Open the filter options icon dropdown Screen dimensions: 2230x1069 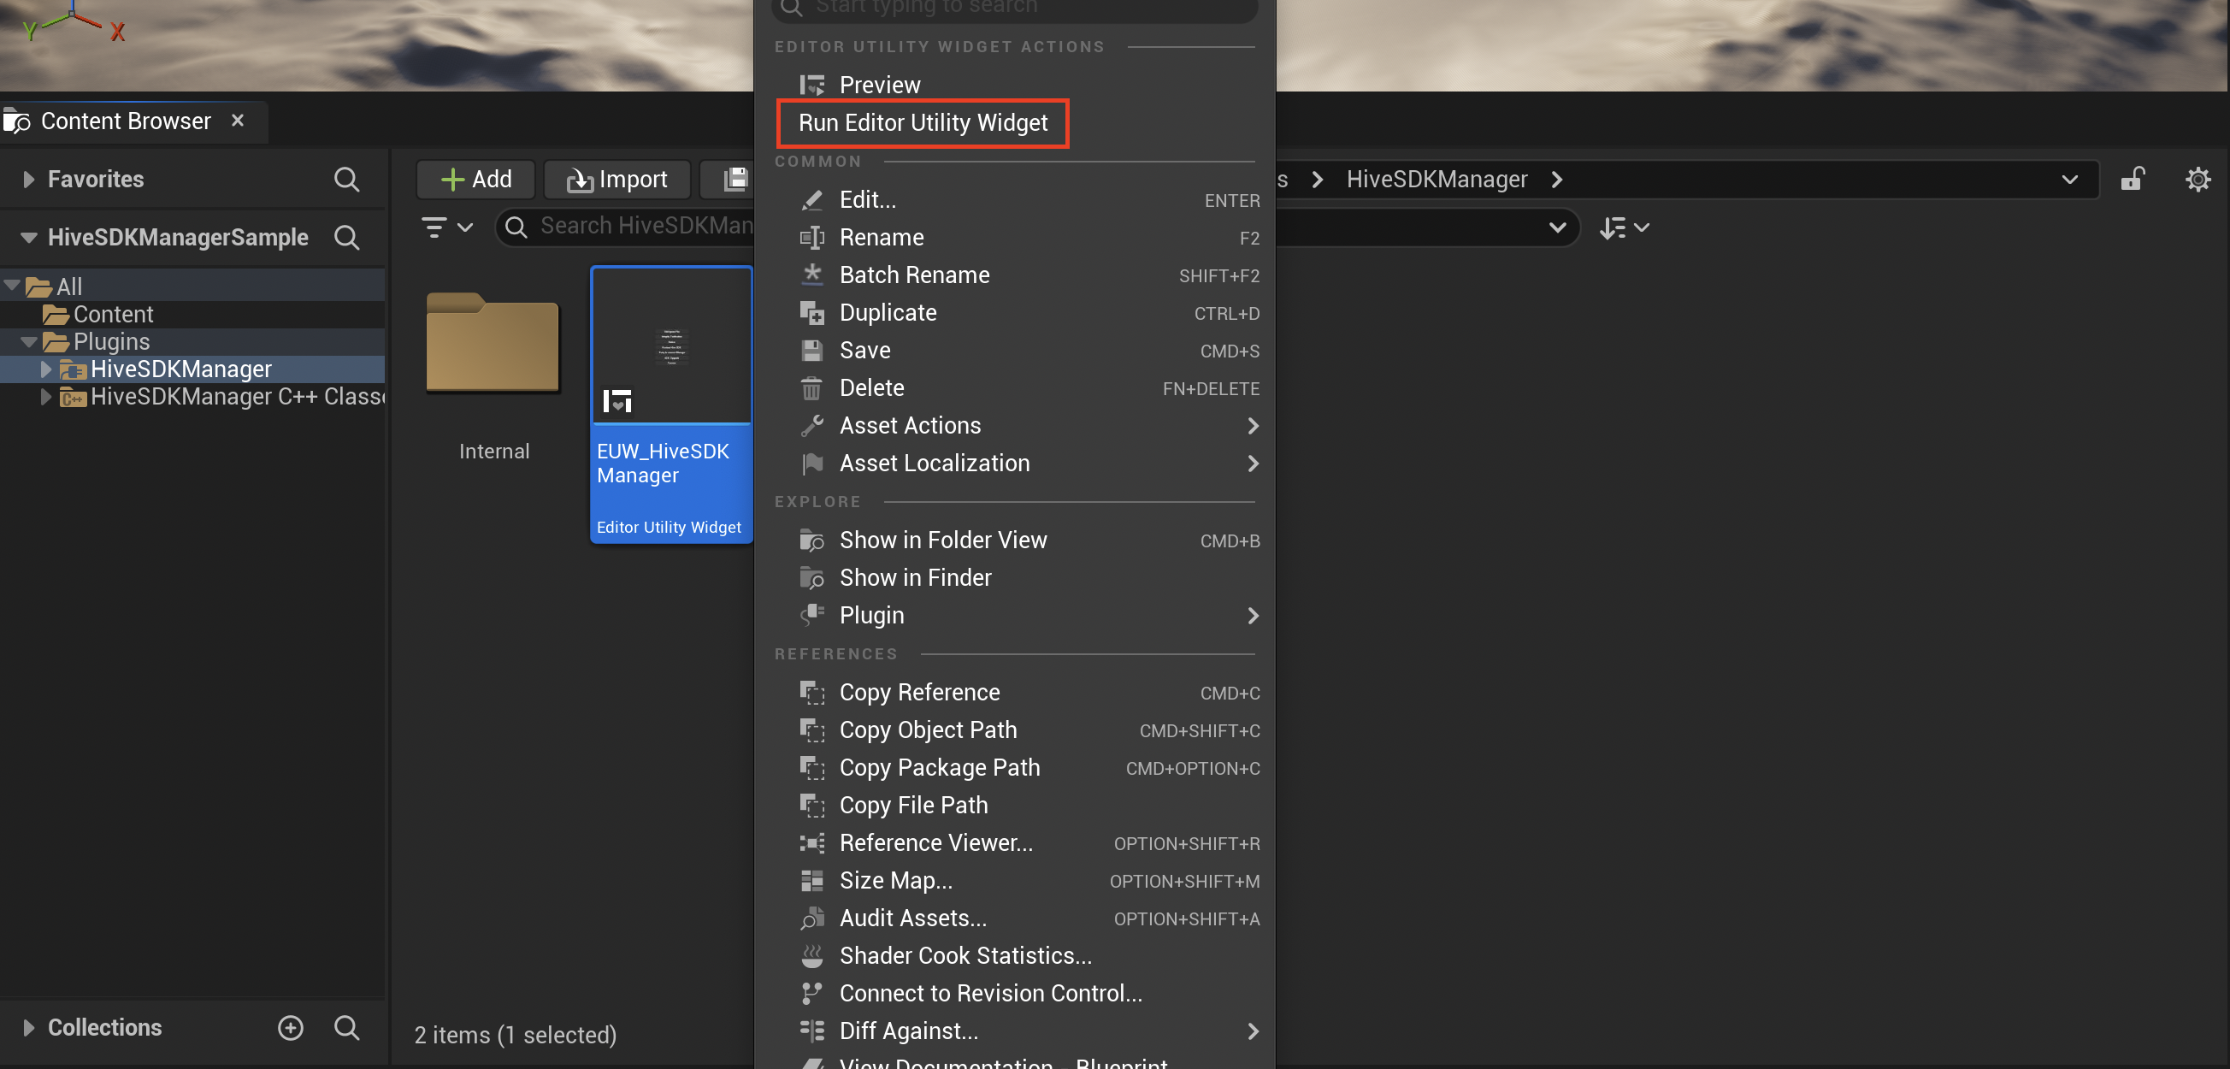[445, 227]
